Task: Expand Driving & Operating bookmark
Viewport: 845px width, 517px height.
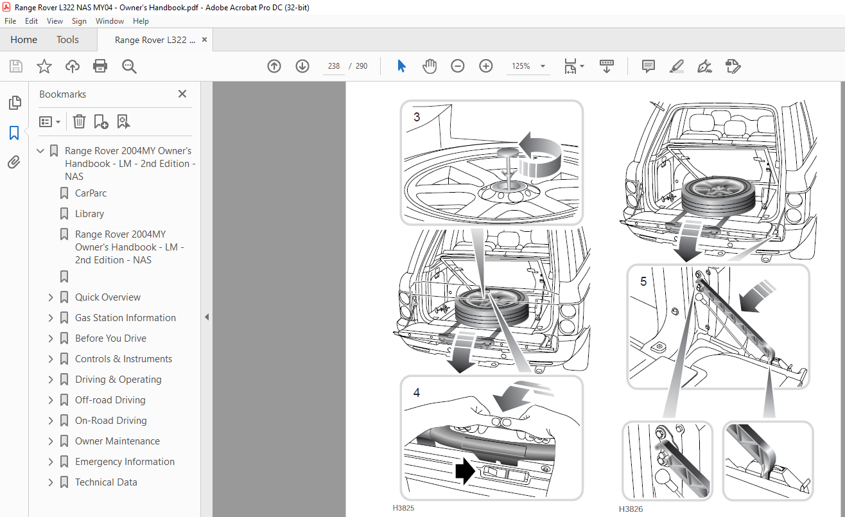Action: [51, 380]
